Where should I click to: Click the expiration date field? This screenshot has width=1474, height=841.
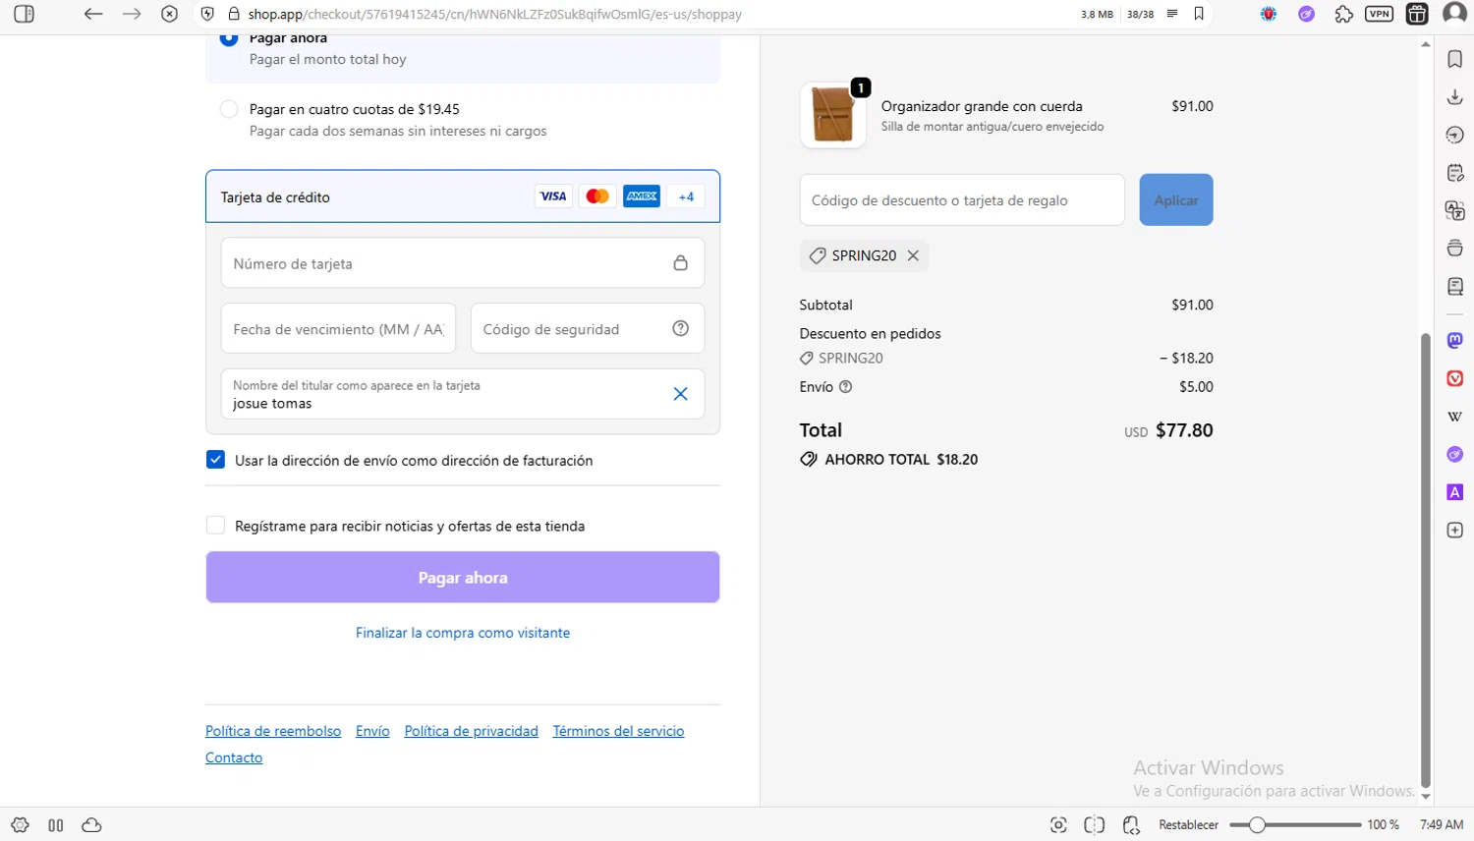tap(338, 328)
